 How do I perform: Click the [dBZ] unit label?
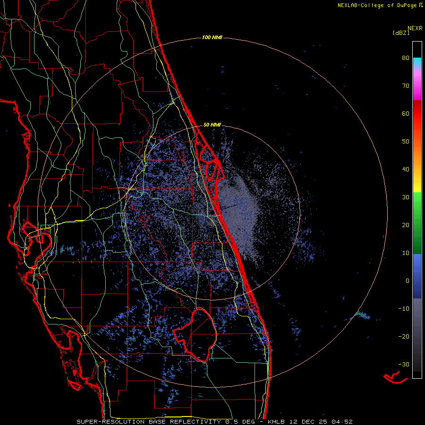pos(401,33)
